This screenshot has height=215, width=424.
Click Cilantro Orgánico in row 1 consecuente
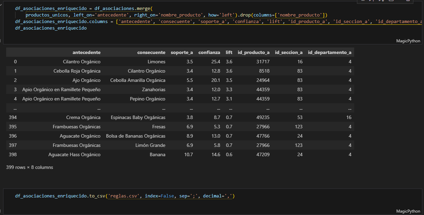tap(146, 71)
